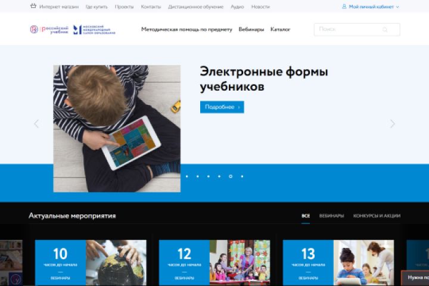Click the user profile icon
The width and height of the screenshot is (429, 286).
(x=344, y=7)
